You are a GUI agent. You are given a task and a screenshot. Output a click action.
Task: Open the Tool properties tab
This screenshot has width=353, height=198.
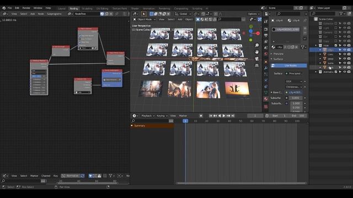pyautogui.click(x=266, y=21)
